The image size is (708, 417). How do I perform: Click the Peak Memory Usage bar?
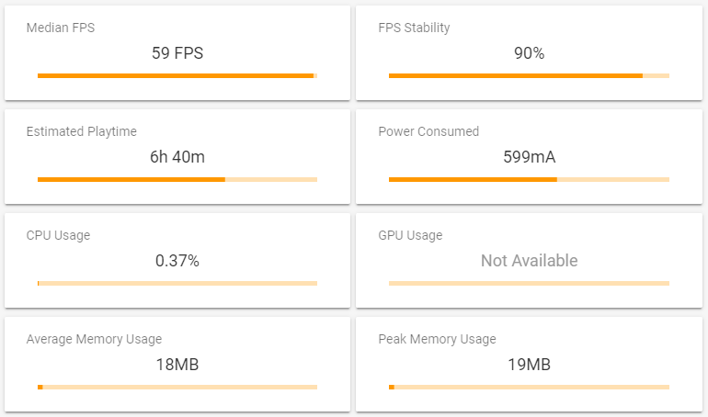point(529,387)
